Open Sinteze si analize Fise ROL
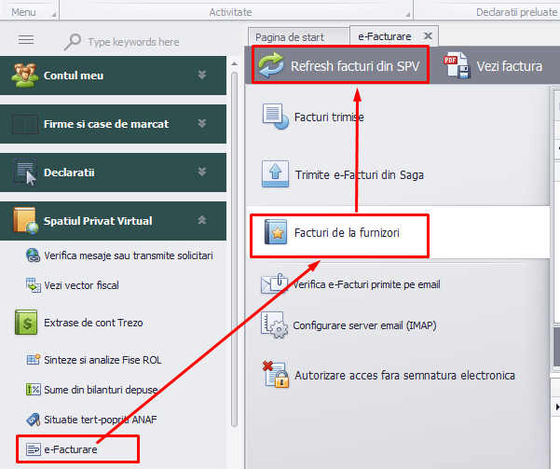560x469 pixels. (102, 360)
